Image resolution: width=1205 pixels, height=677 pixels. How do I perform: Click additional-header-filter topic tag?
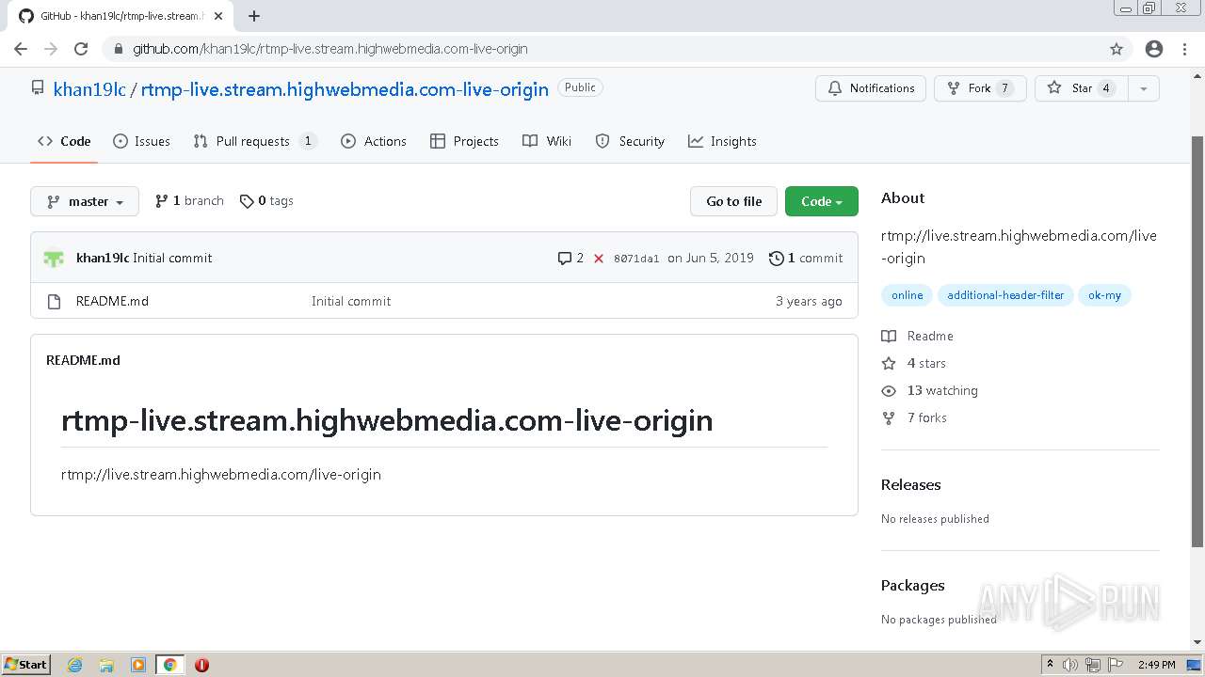point(1005,295)
